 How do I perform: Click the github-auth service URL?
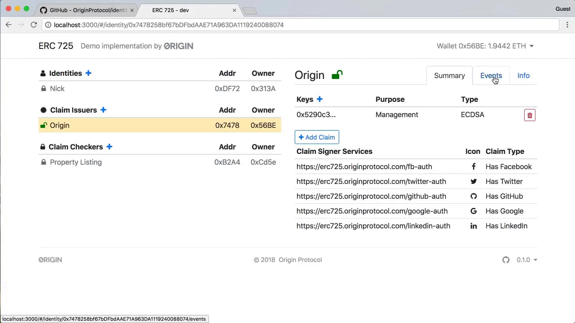[371, 196]
